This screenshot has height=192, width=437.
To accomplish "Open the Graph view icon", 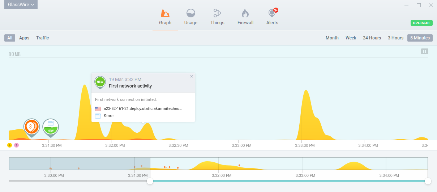I will pyautogui.click(x=165, y=14).
